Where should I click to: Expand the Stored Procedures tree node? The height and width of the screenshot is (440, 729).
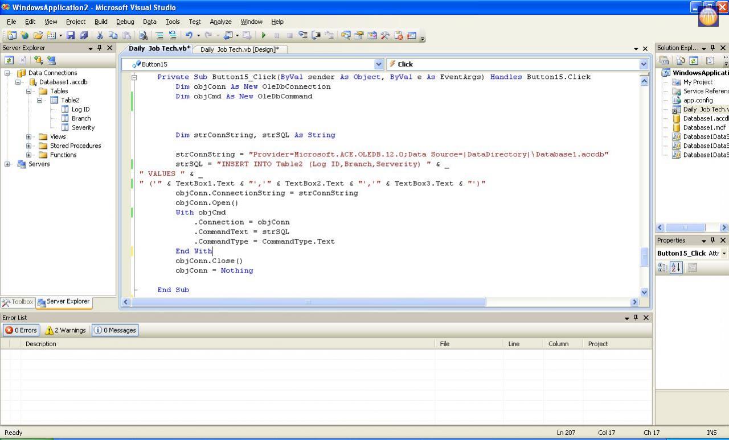tap(28, 146)
